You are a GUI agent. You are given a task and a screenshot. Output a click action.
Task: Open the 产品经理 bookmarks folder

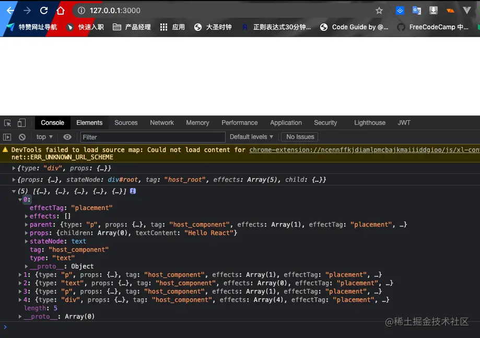pyautogui.click(x=132, y=27)
